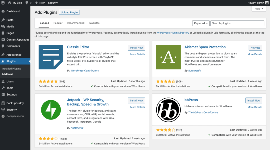The height and width of the screenshot is (150, 270).
Task: Open Installed Plugins submenu item
Action: pyautogui.click(x=11, y=69)
